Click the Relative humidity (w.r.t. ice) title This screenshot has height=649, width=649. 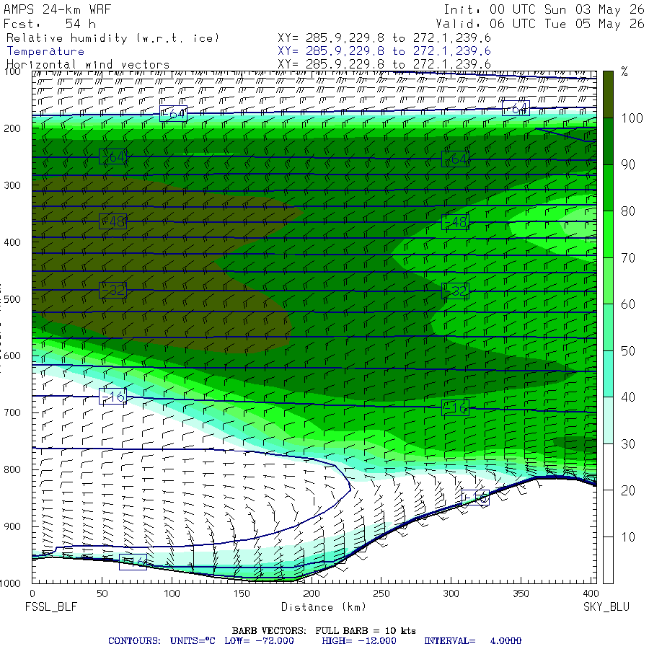(112, 38)
